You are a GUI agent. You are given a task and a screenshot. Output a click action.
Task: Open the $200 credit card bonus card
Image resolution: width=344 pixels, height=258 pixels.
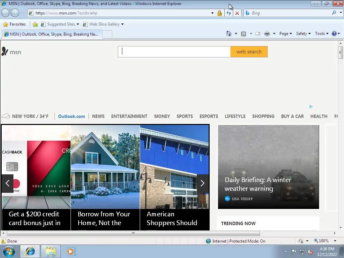coord(36,177)
